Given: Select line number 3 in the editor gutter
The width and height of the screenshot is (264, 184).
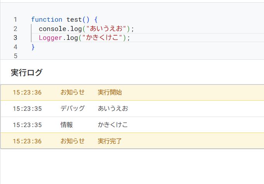Looking at the screenshot, I should click(15, 38).
